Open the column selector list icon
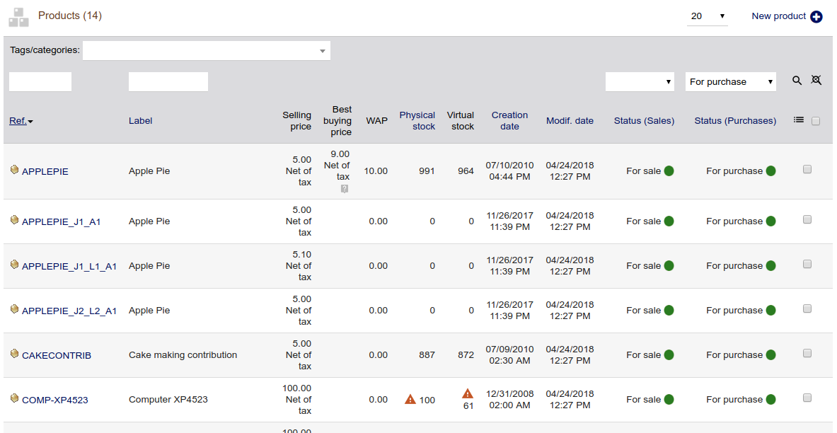The image size is (837, 433). [799, 120]
